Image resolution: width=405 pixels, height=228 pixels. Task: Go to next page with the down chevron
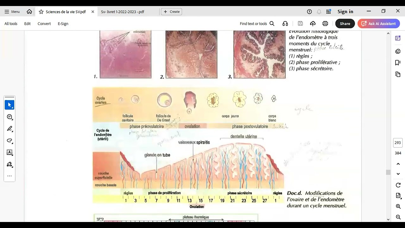pyautogui.click(x=398, y=174)
